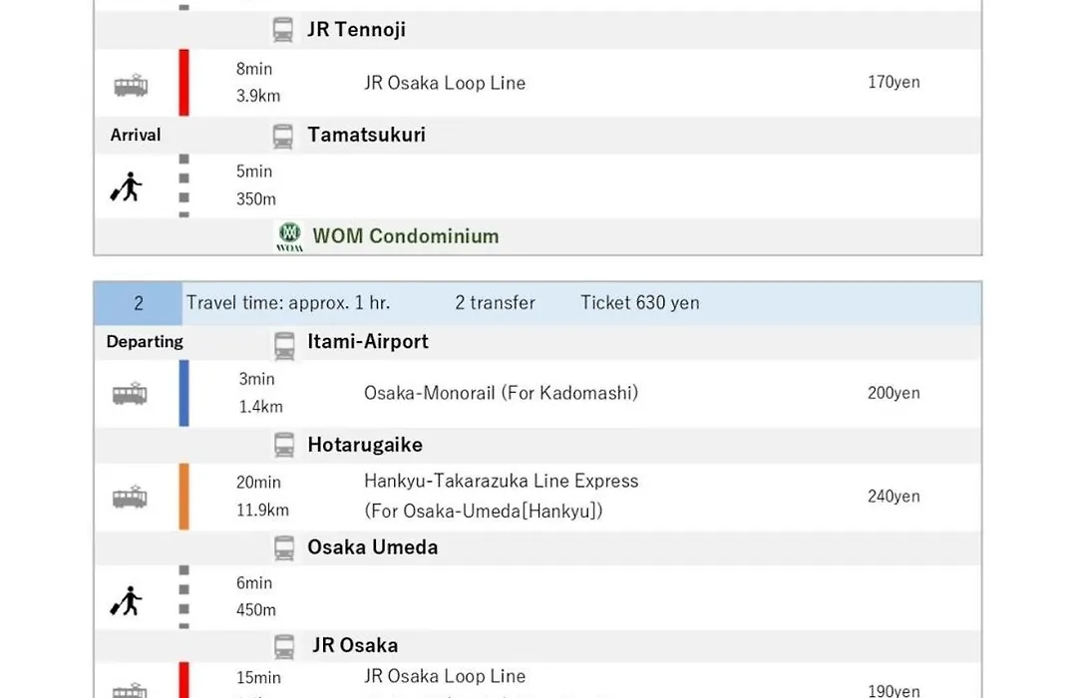Click the Itami-Airport station name
Screen dimensions: 1077x698
click(367, 341)
